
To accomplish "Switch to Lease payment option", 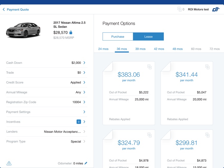I will (148, 36).
